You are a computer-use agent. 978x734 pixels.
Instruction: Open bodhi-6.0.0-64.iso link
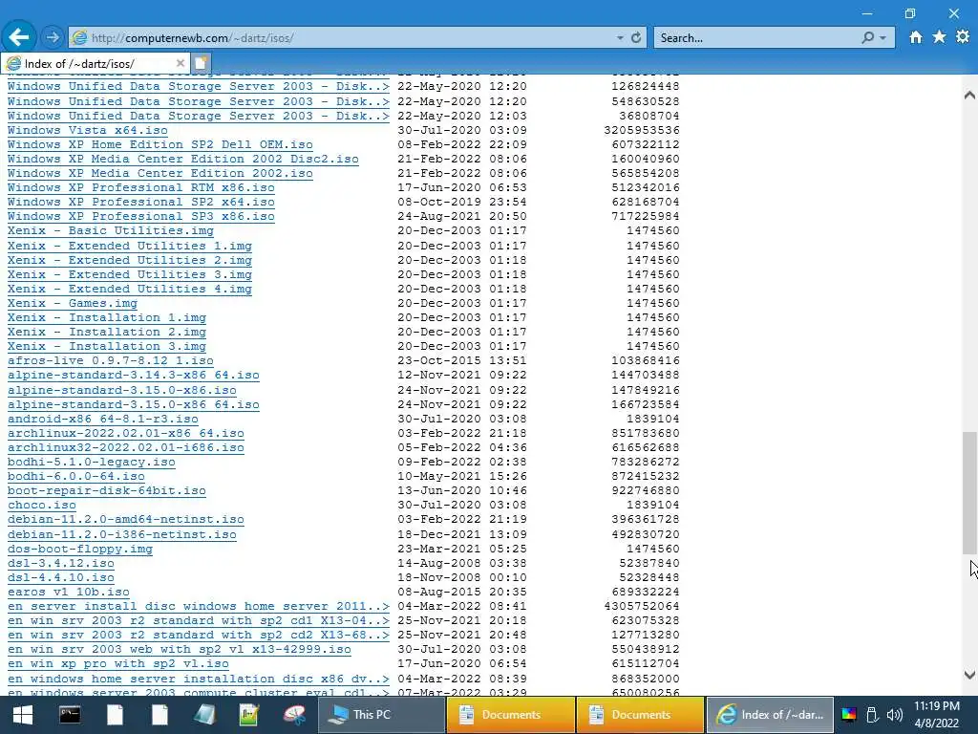[76, 476]
